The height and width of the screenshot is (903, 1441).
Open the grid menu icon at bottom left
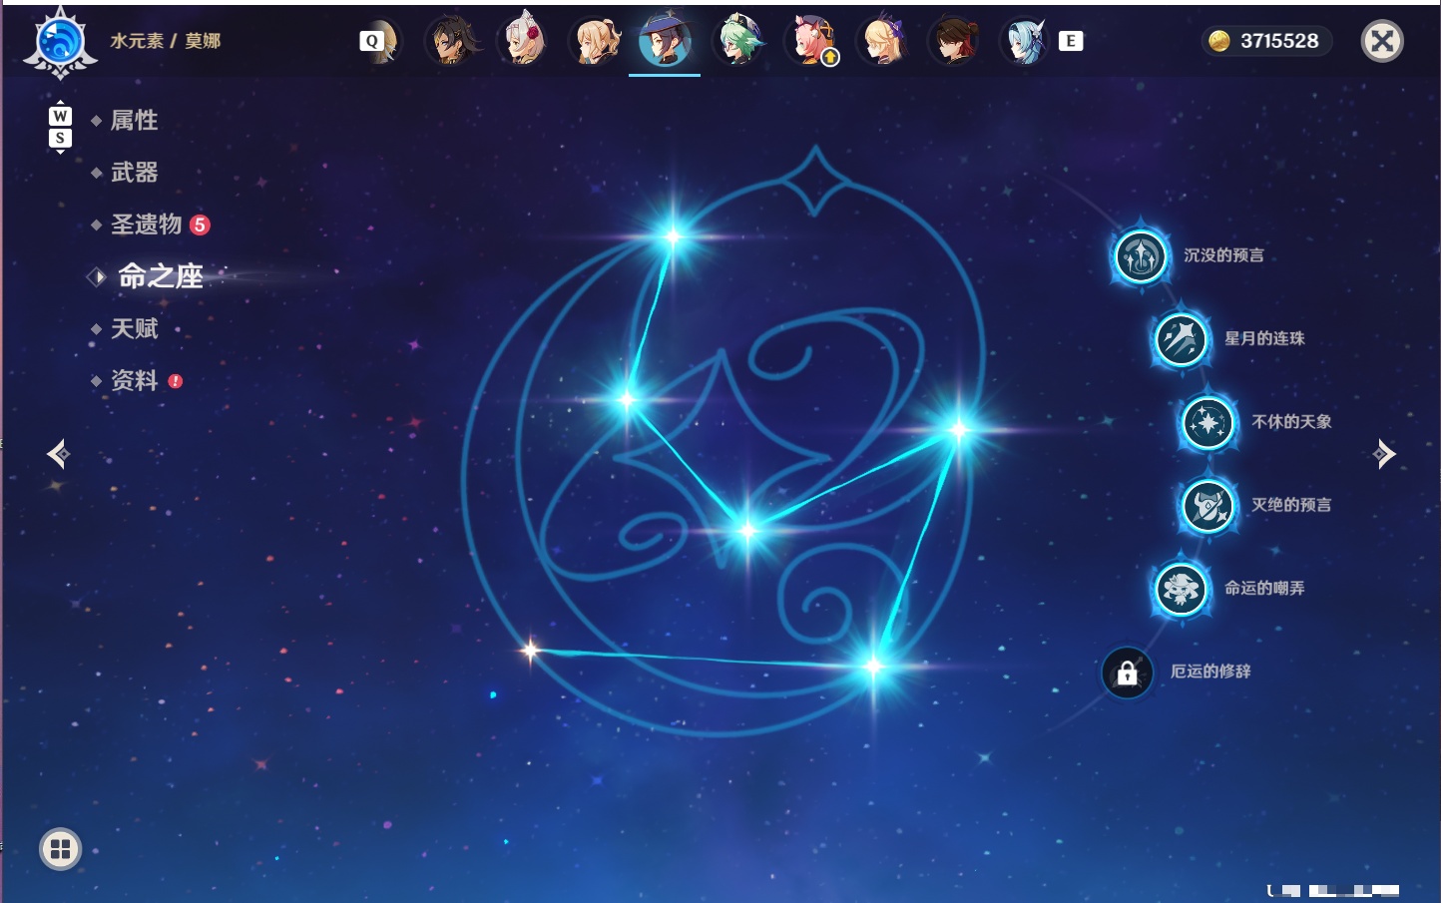[60, 849]
